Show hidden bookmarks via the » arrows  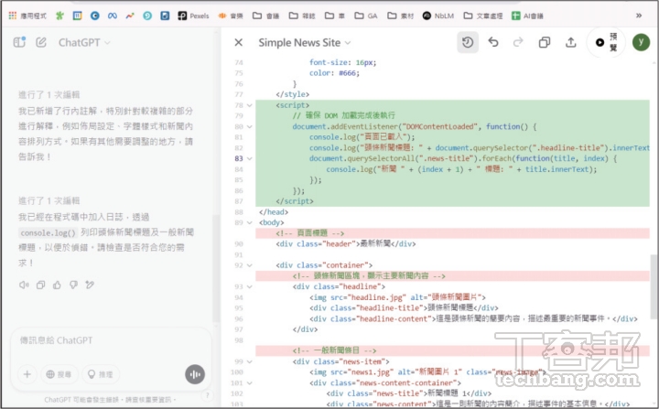(639, 16)
